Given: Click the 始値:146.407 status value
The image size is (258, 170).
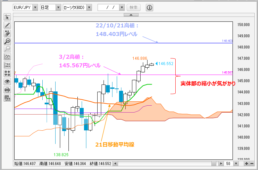Looking at the screenshot, I should (25, 164).
